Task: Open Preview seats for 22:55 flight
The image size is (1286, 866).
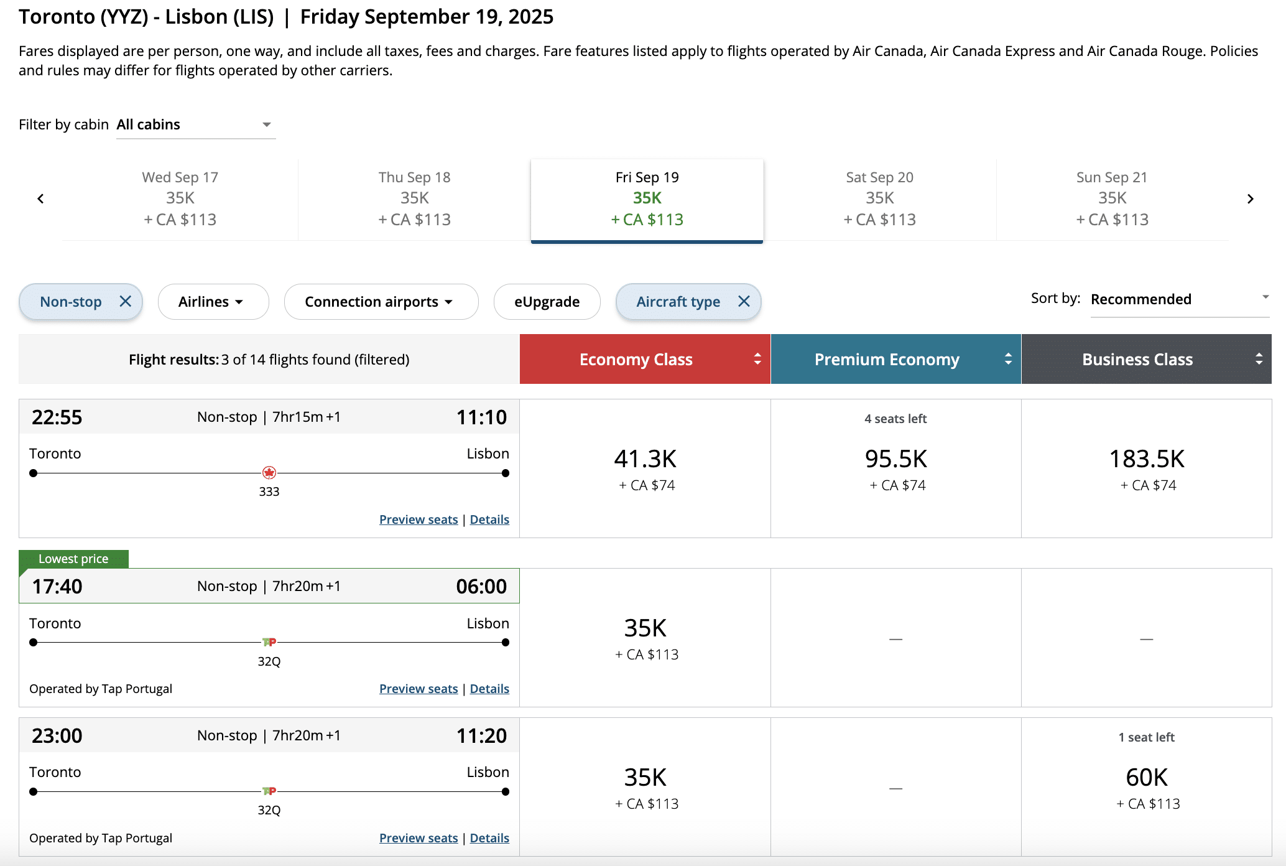Action: coord(419,519)
